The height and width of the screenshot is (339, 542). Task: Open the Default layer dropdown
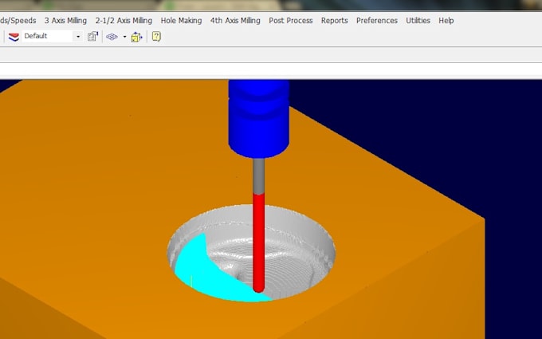pos(78,37)
